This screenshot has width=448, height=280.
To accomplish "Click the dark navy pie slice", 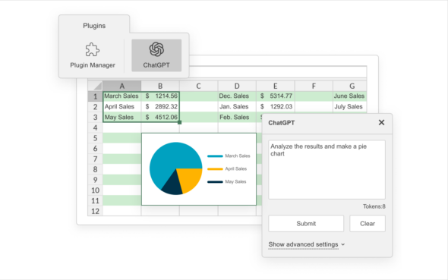I will pos(173,186).
